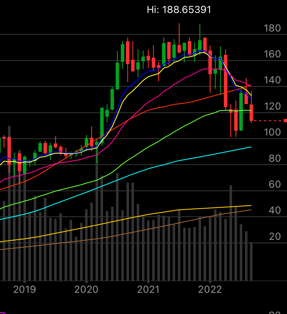Viewport: 287px width, 314px height.
Task: Tap the 2021 year label on time axis
Action: (148, 289)
